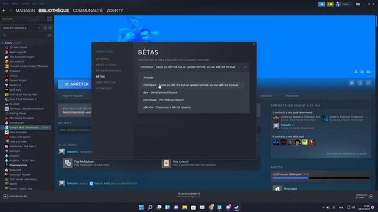Open advanced filter options icon
Image resolution: width=378 pixels, height=212 pixels.
pos(49,35)
